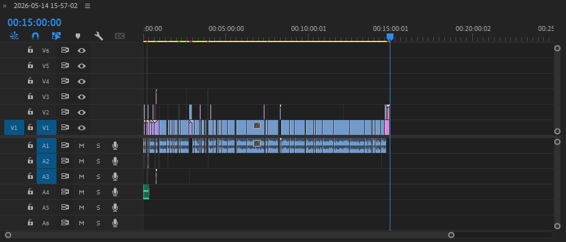Toggle V1 track targeting

47,128
